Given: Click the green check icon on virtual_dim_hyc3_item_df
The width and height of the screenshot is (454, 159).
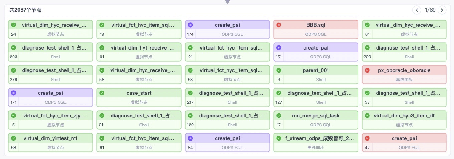Looking at the screenshot, I should coord(367,116).
